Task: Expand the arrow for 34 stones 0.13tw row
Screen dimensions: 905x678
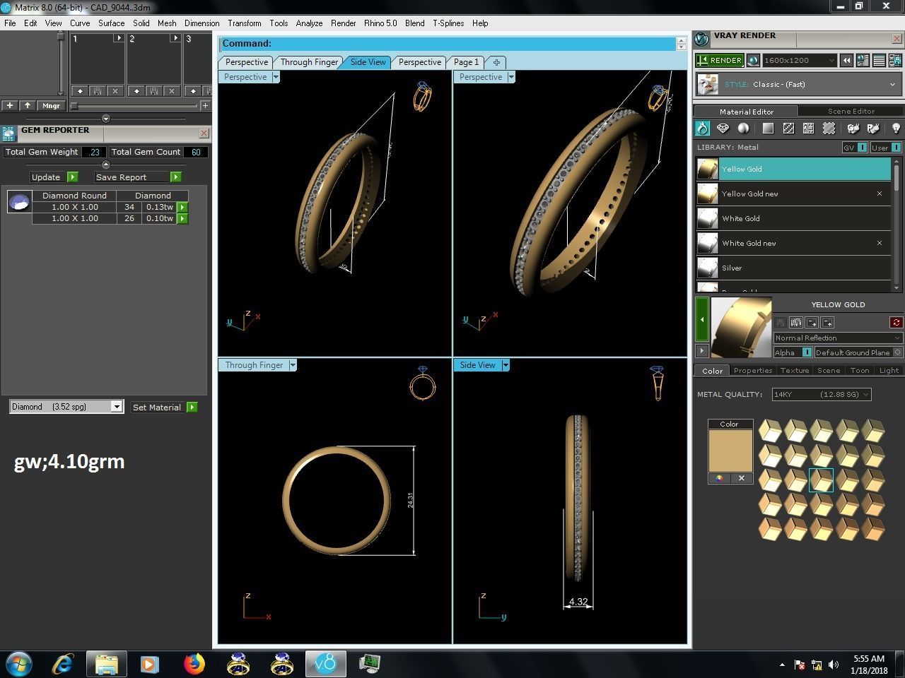Action: pos(182,207)
